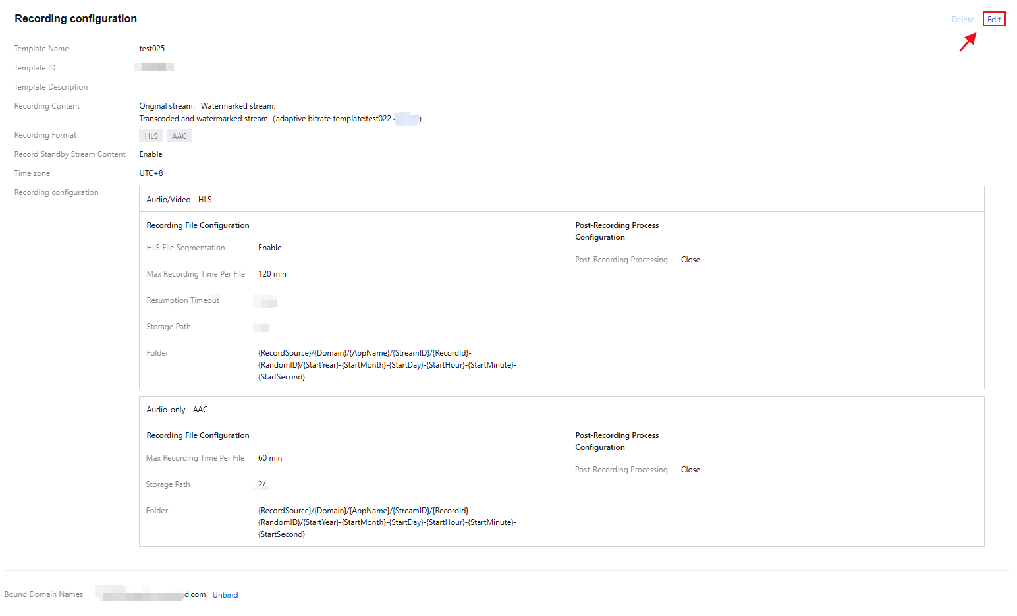
Task: Click the Audio/Video - HLS section header
Action: (179, 200)
